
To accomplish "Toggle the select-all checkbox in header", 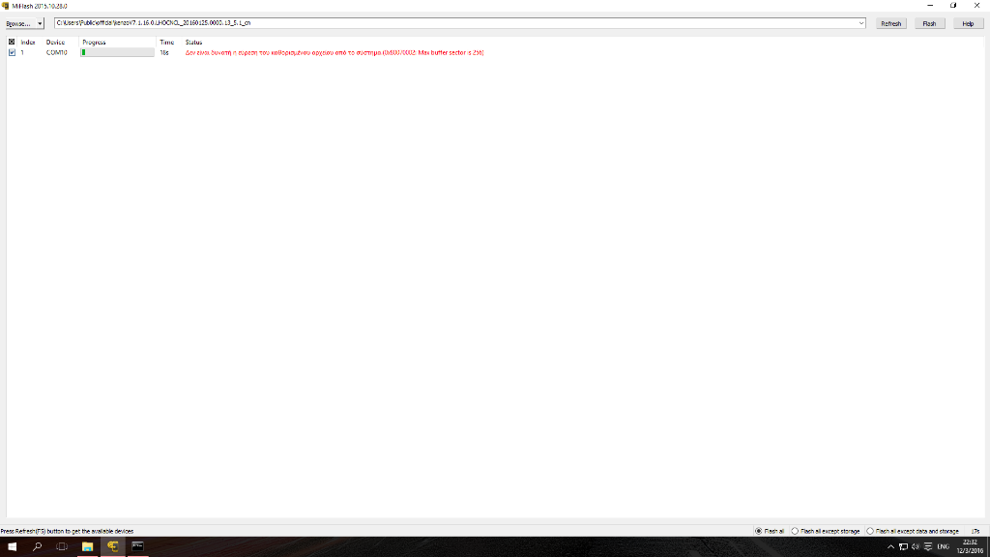I will [12, 42].
